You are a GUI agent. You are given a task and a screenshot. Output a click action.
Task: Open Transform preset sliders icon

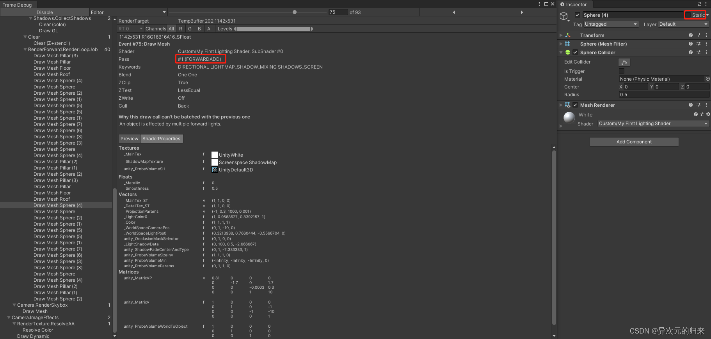(699, 35)
